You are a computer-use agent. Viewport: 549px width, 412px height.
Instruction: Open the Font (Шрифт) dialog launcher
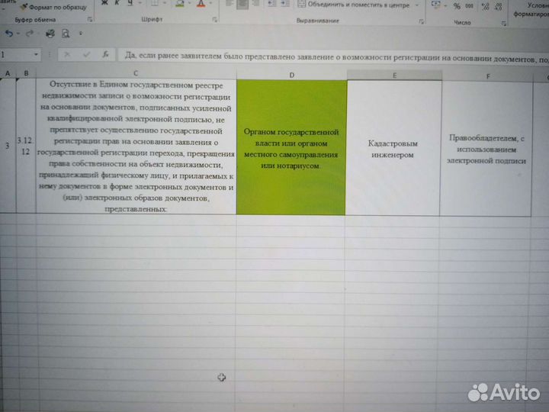[x=214, y=20]
